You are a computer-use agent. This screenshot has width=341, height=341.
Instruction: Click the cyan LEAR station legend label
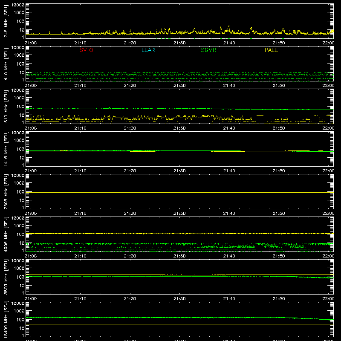(148, 50)
